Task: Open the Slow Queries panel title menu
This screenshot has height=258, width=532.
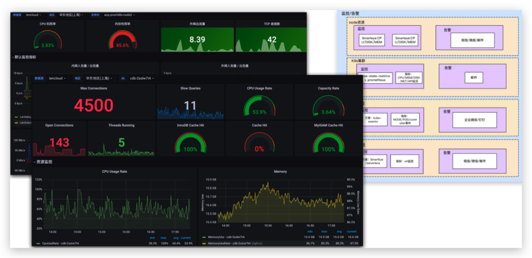Action: click(x=190, y=88)
